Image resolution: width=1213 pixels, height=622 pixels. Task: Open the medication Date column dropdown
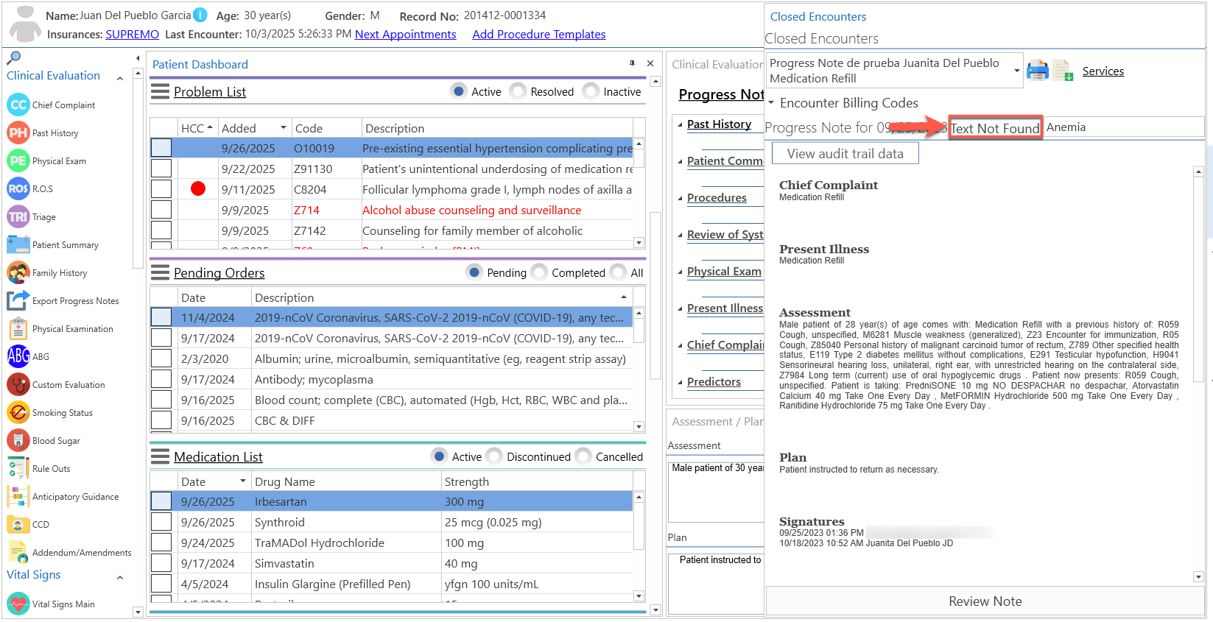[x=242, y=481]
